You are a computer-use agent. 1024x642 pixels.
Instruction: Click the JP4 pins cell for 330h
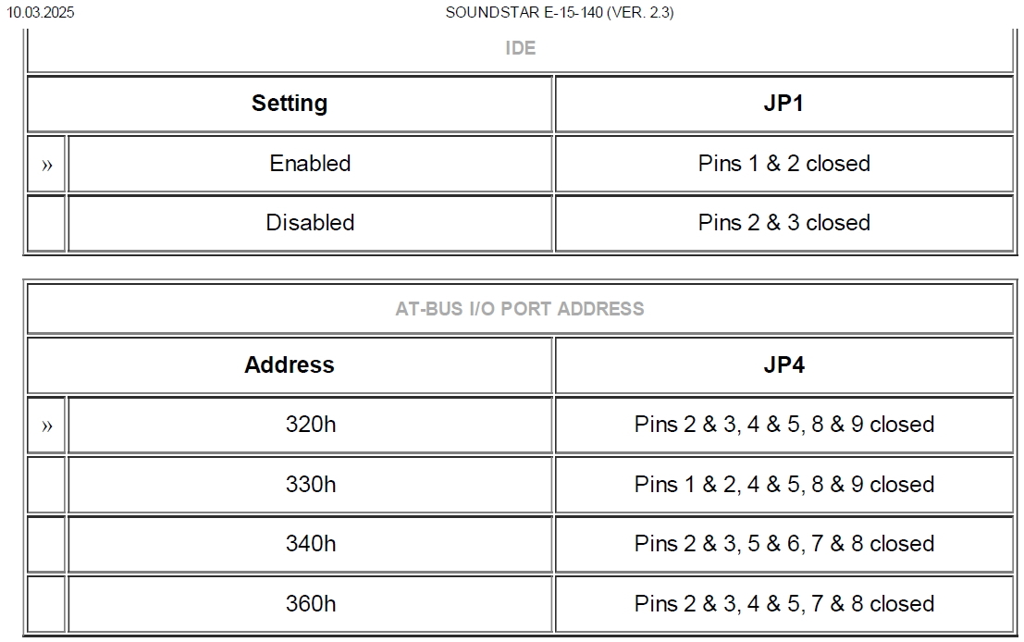coord(783,485)
